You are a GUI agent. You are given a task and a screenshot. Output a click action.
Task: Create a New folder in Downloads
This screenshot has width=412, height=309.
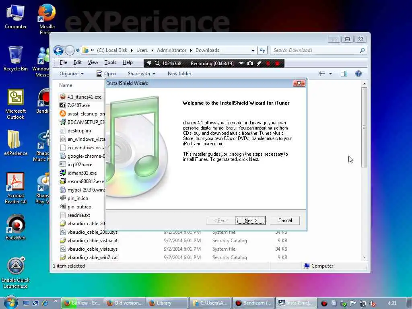point(179,74)
